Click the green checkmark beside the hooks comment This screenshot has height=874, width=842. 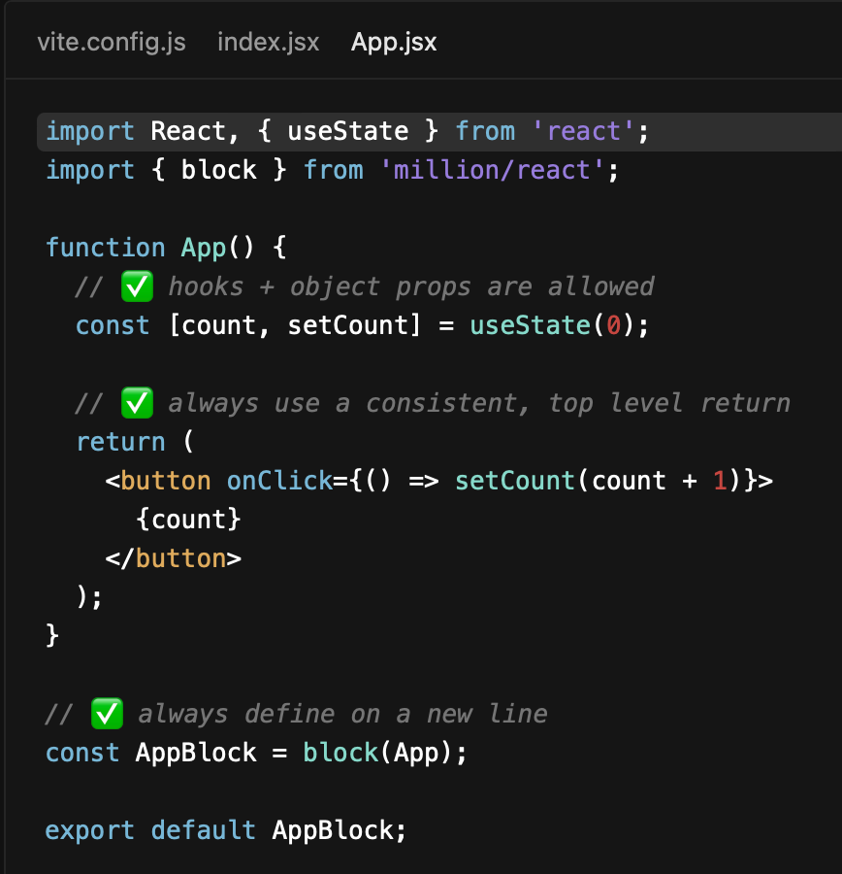(135, 286)
